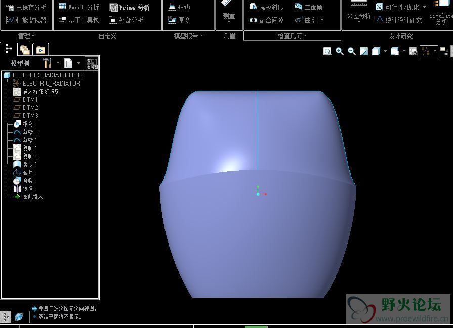Open the model tree show list icon
The image size is (453, 328).
coord(68,63)
